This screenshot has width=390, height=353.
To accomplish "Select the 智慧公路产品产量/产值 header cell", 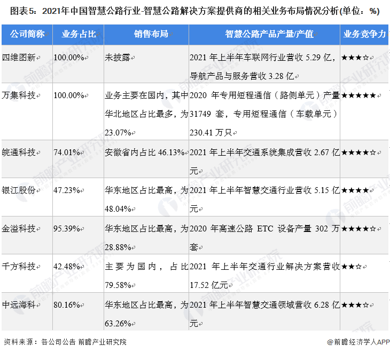I will [x=264, y=34].
